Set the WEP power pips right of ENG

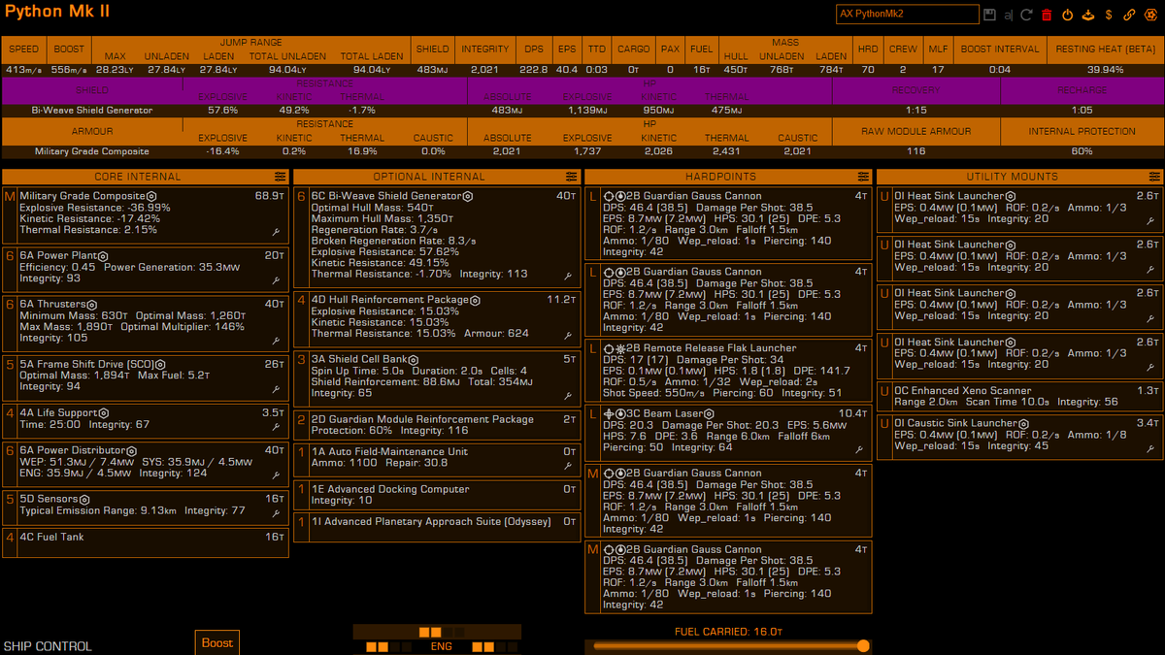(494, 646)
